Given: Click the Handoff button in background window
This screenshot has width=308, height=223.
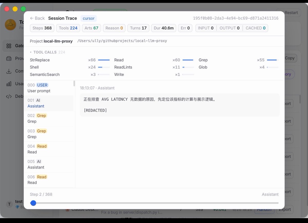Looking at the screenshot, I should (x=264, y=209).
